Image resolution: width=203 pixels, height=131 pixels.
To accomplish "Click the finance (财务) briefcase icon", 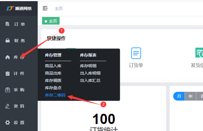I will [8, 41].
